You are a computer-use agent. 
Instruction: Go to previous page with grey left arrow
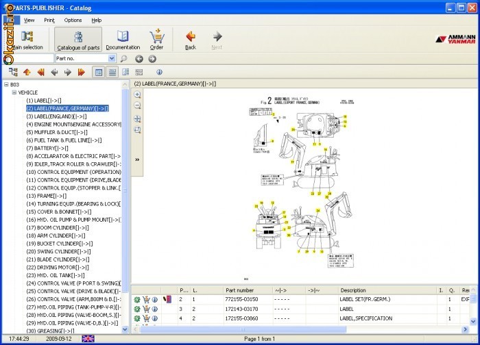54,72
